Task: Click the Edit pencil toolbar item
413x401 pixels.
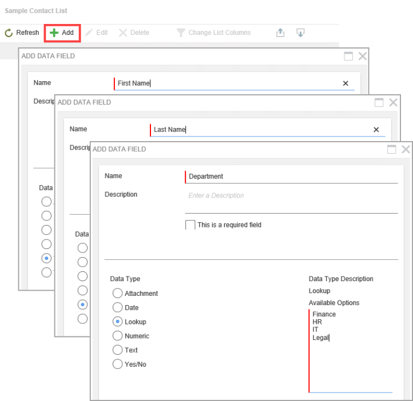Action: click(96, 33)
